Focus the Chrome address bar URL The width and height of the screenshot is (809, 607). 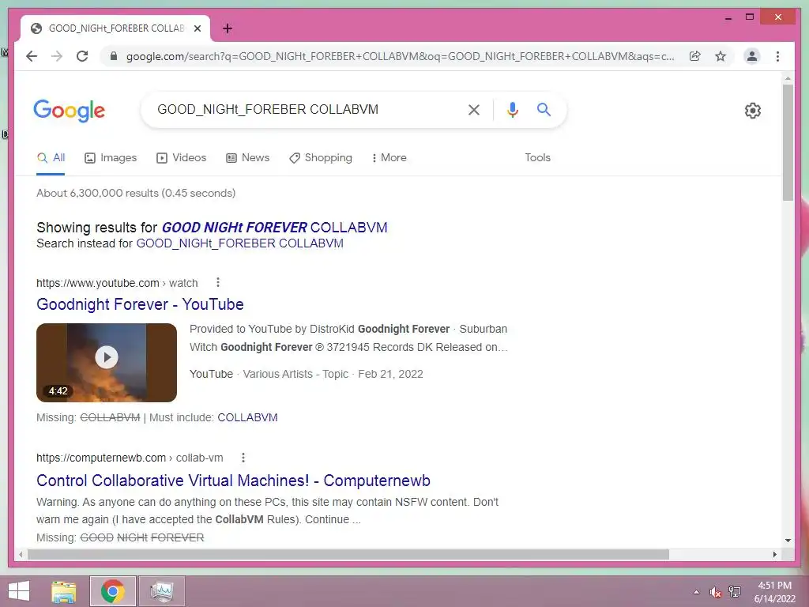[400, 56]
